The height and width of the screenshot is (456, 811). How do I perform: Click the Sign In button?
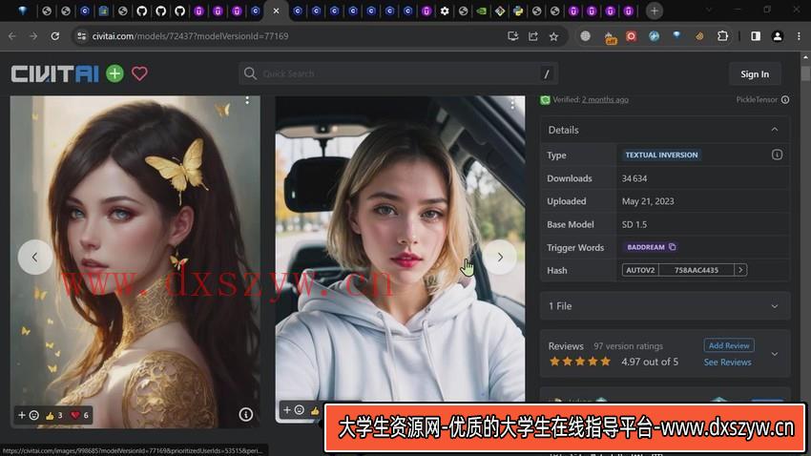coord(754,73)
